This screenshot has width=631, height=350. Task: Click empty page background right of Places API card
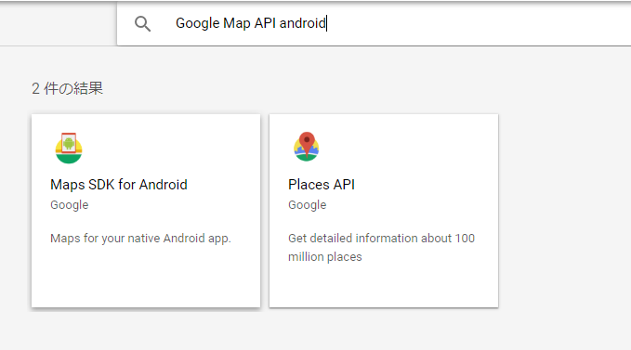point(563,209)
